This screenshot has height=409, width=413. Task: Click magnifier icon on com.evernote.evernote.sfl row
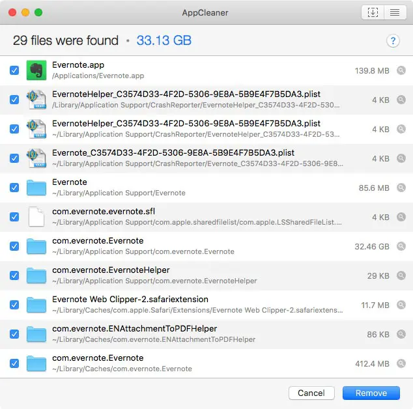[x=401, y=217]
